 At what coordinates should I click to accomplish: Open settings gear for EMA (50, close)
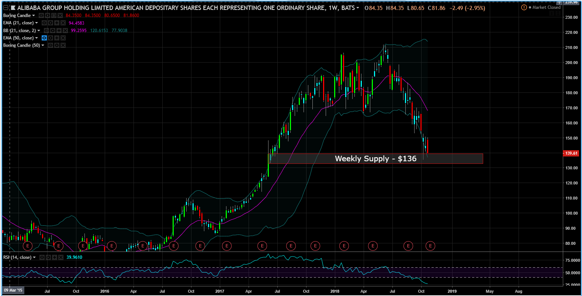tap(51, 38)
